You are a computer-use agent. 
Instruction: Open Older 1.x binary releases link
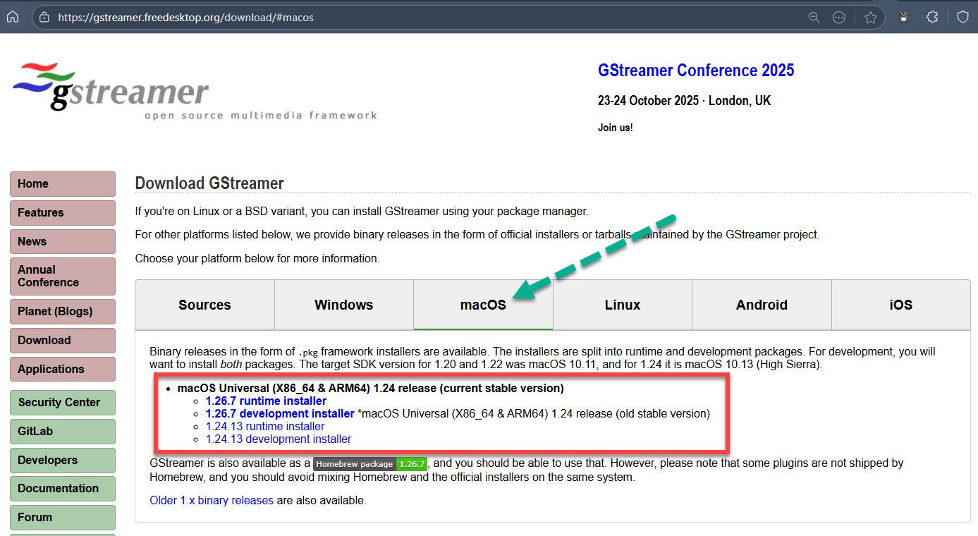[x=211, y=501]
